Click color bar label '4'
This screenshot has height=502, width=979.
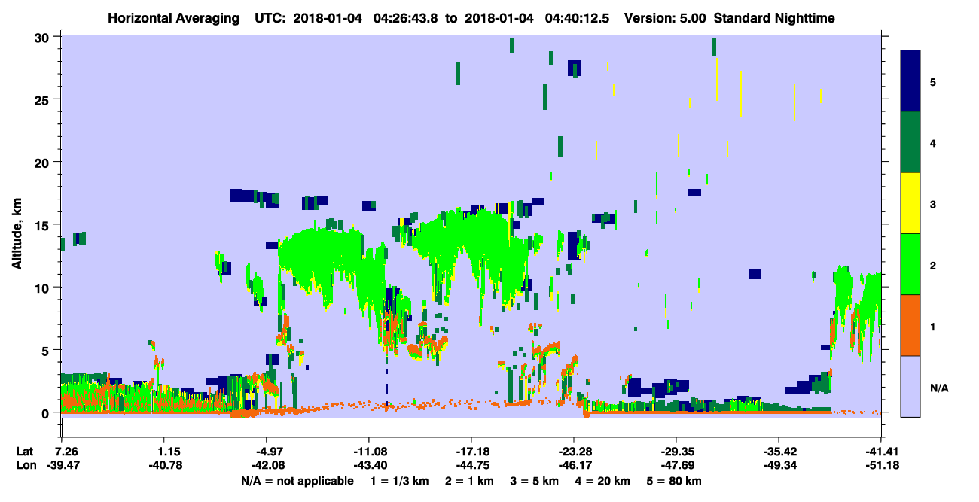(x=933, y=142)
